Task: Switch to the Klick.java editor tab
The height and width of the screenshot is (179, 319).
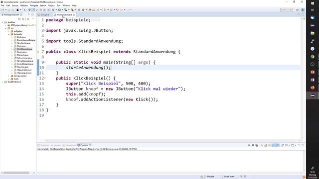Action: click(44, 15)
